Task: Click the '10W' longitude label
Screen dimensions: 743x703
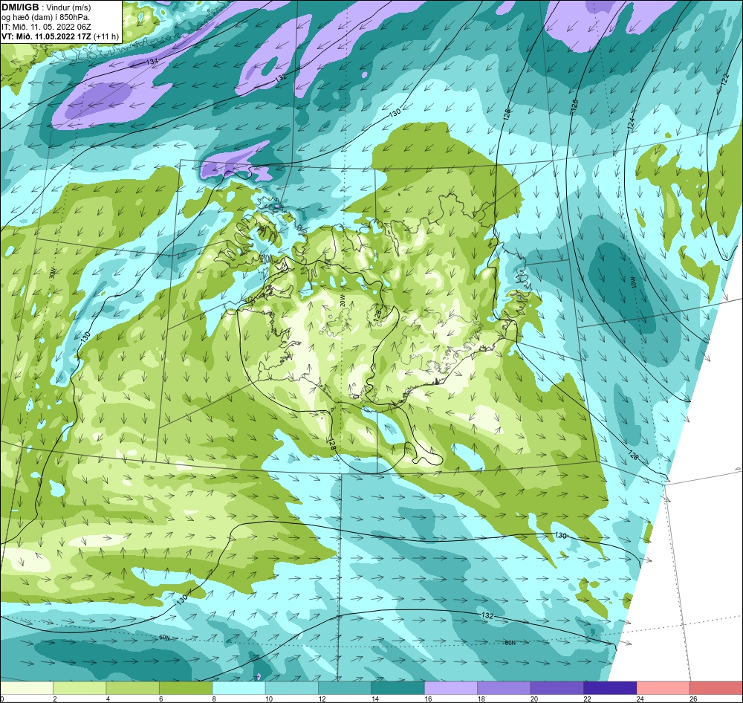Action: coord(634,281)
